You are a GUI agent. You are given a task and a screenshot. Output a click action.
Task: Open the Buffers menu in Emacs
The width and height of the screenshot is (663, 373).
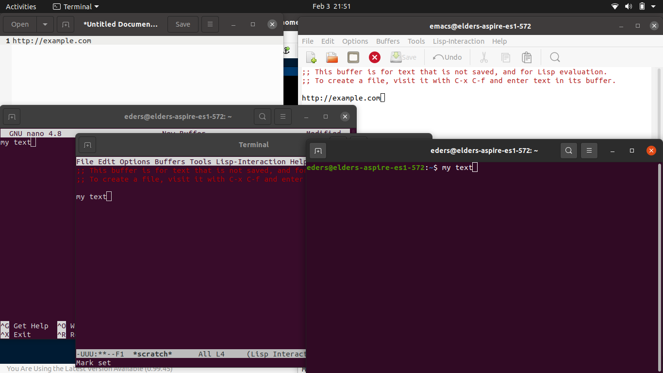tap(388, 41)
